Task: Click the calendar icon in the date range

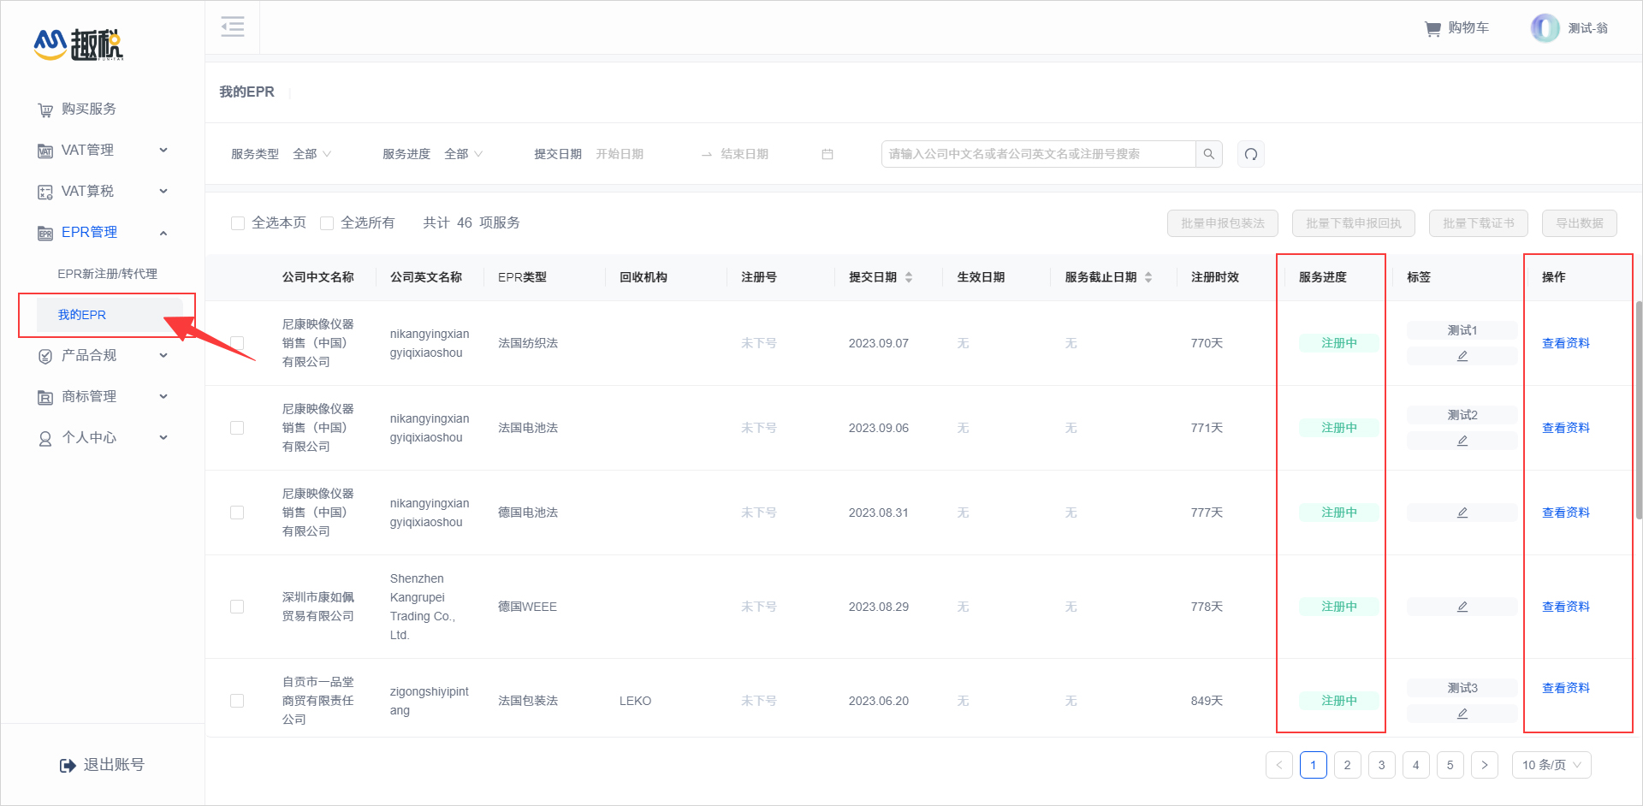Action: click(x=827, y=154)
